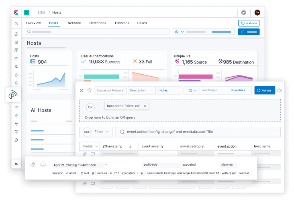Viewport: 294px width, 201px height.
Task: Expand the AND Filter dropdown
Action: [x=98, y=132]
